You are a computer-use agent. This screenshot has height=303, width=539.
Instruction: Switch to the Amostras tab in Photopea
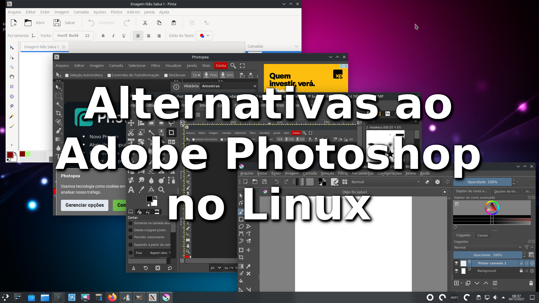(x=211, y=86)
